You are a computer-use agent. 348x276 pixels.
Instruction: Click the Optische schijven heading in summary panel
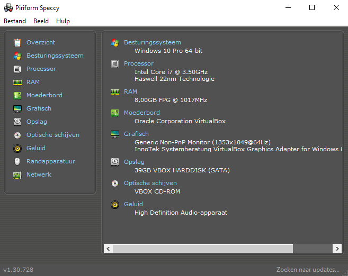click(x=150, y=183)
